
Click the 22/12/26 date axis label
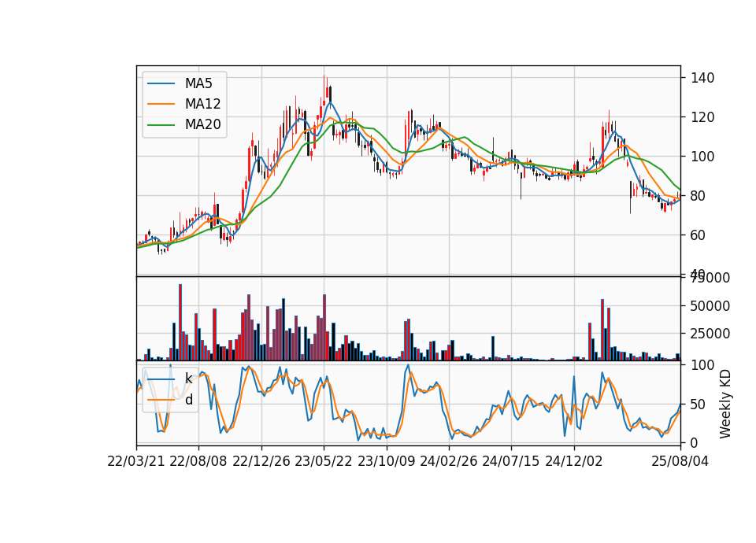pos(261,461)
